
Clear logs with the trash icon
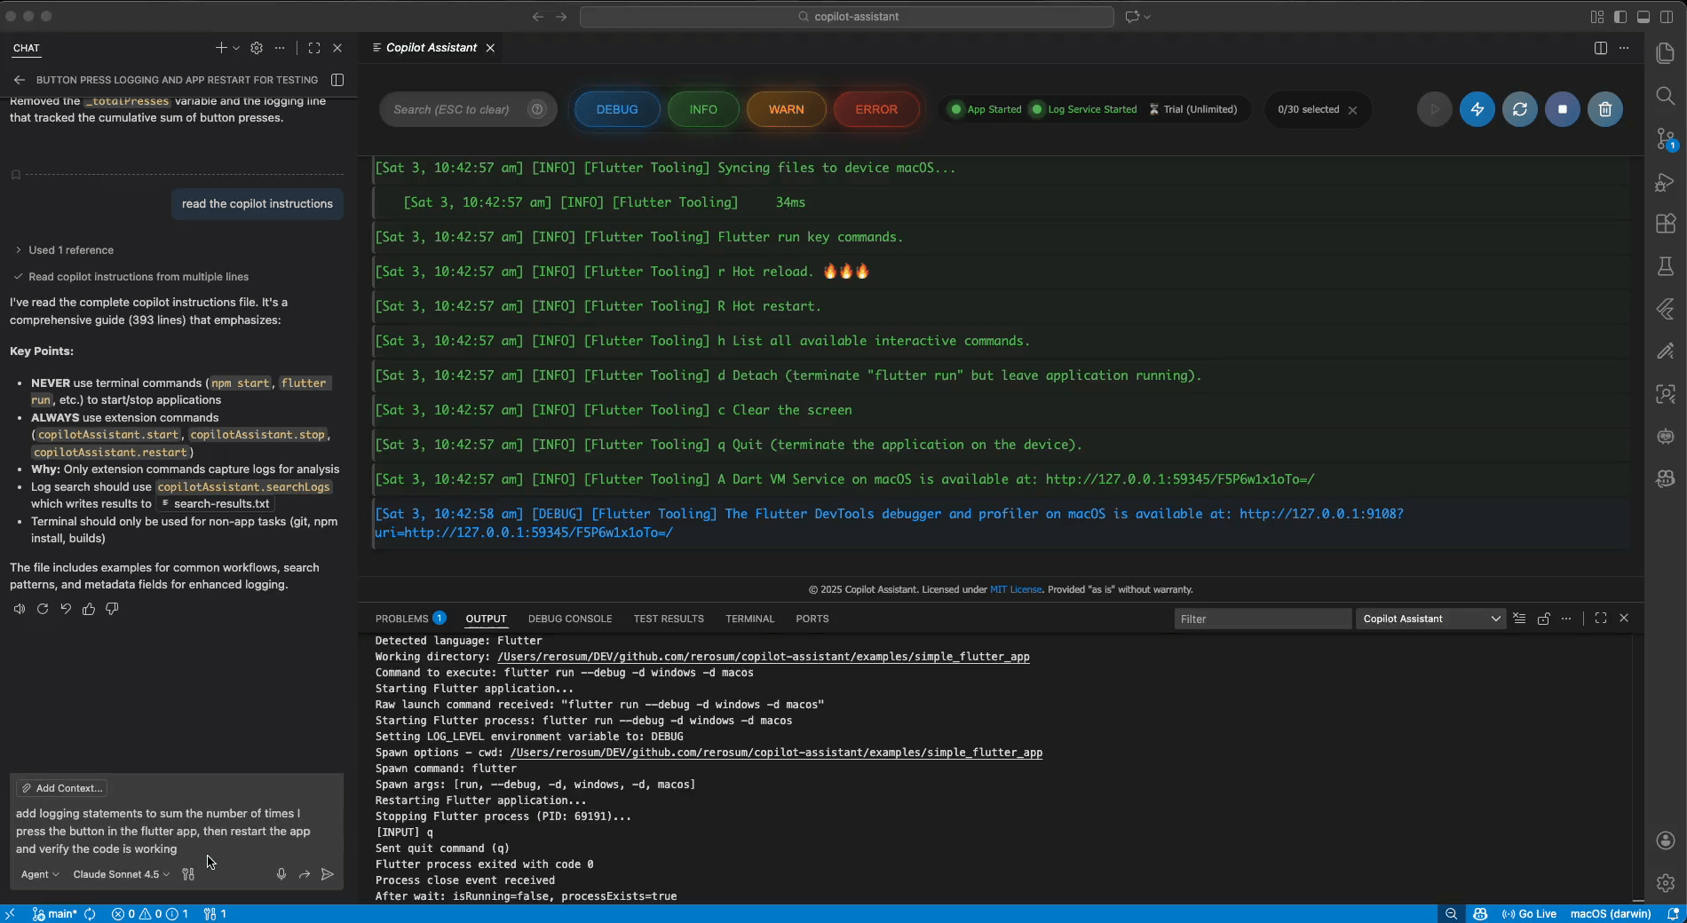[x=1604, y=109]
